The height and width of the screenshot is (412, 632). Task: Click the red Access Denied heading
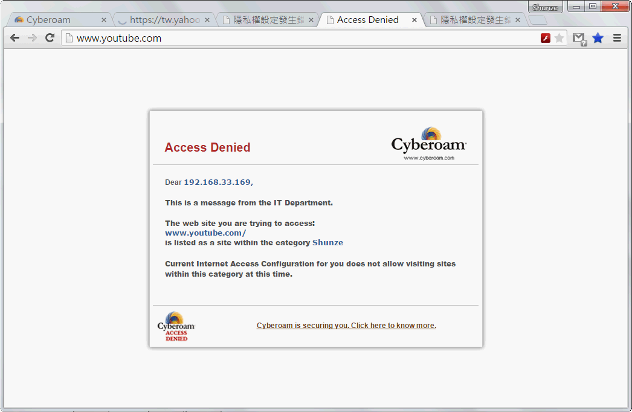click(208, 147)
